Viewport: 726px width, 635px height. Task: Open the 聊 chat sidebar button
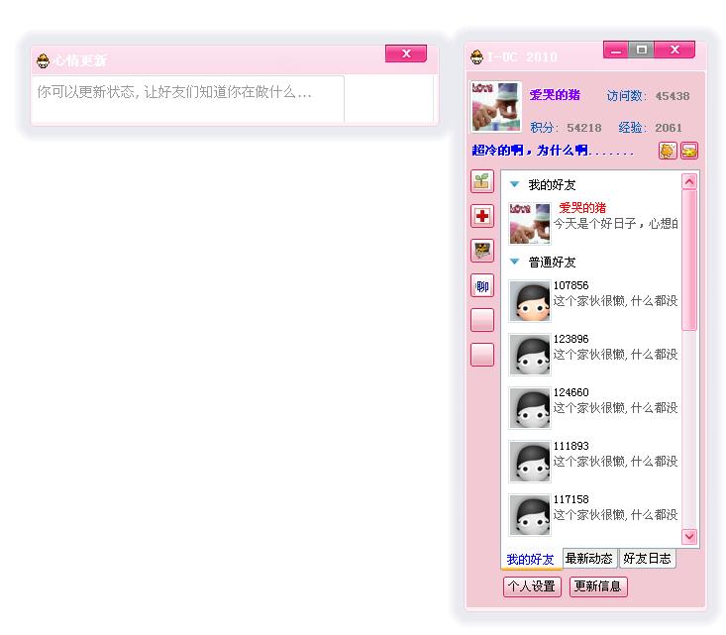[482, 285]
